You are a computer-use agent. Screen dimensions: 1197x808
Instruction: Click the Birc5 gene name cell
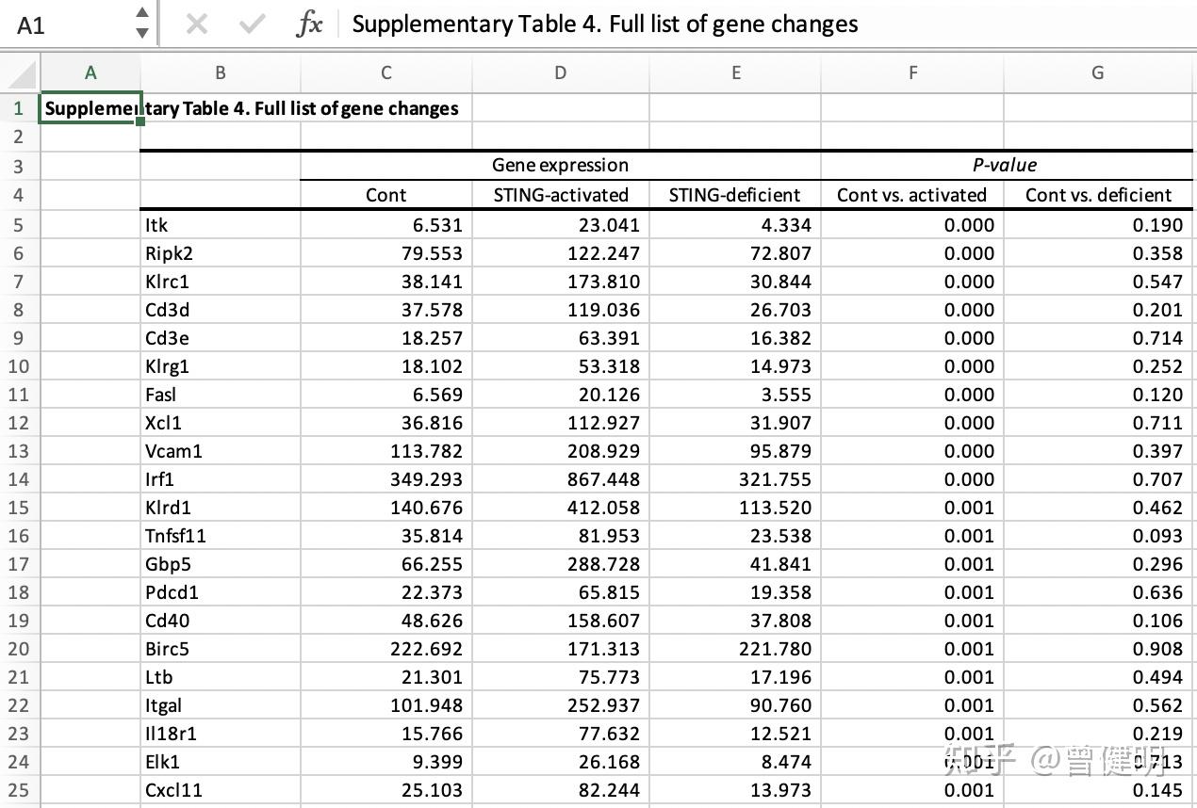[220, 649]
